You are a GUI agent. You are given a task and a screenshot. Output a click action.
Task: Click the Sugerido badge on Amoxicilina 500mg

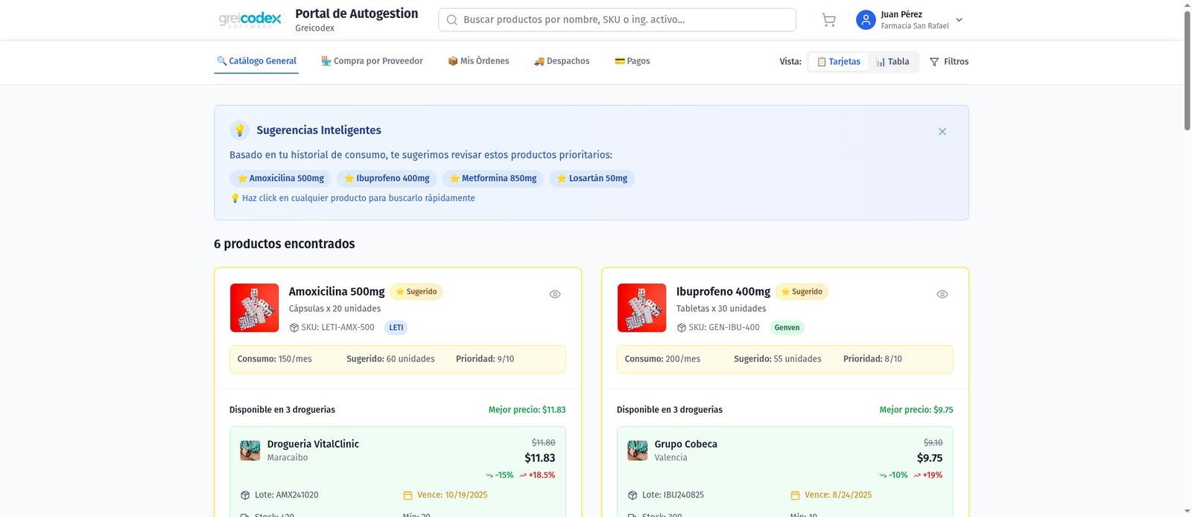416,292
